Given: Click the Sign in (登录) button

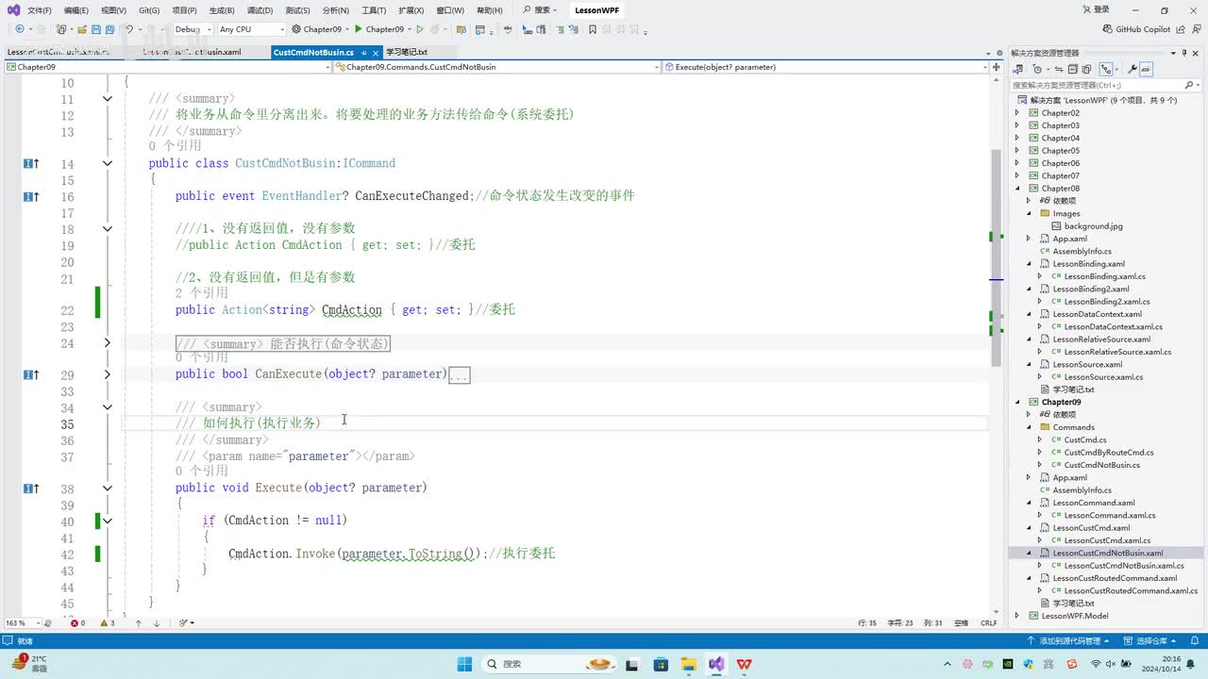Looking at the screenshot, I should pyautogui.click(x=1095, y=10).
